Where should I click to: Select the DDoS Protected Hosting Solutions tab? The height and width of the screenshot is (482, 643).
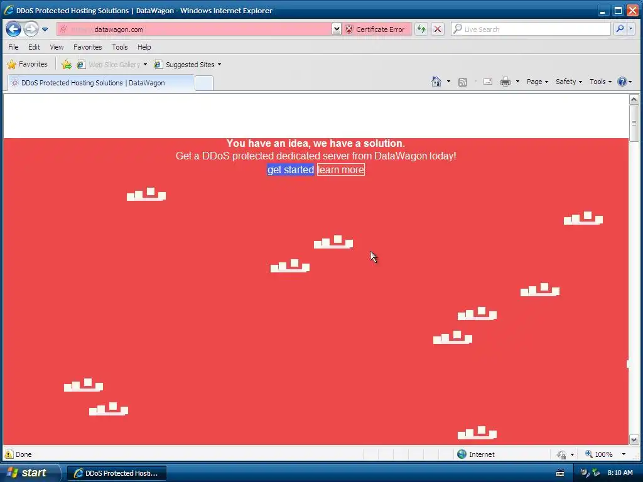[101, 83]
